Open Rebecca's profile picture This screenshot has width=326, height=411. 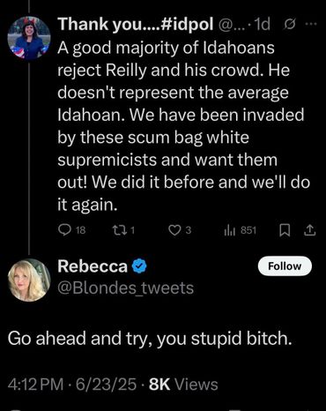(29, 280)
